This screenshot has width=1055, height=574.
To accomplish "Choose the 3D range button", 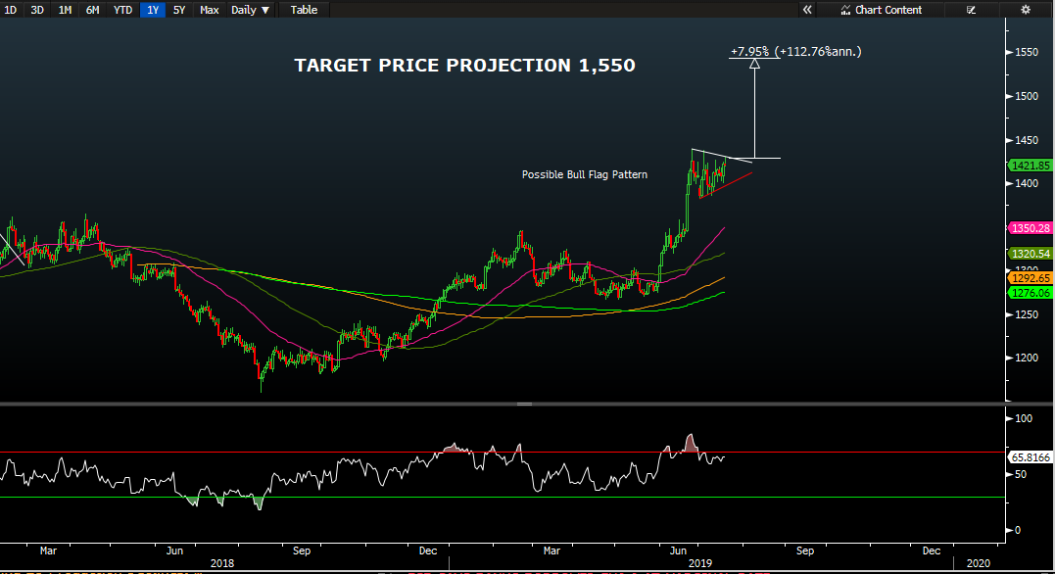I will point(37,10).
